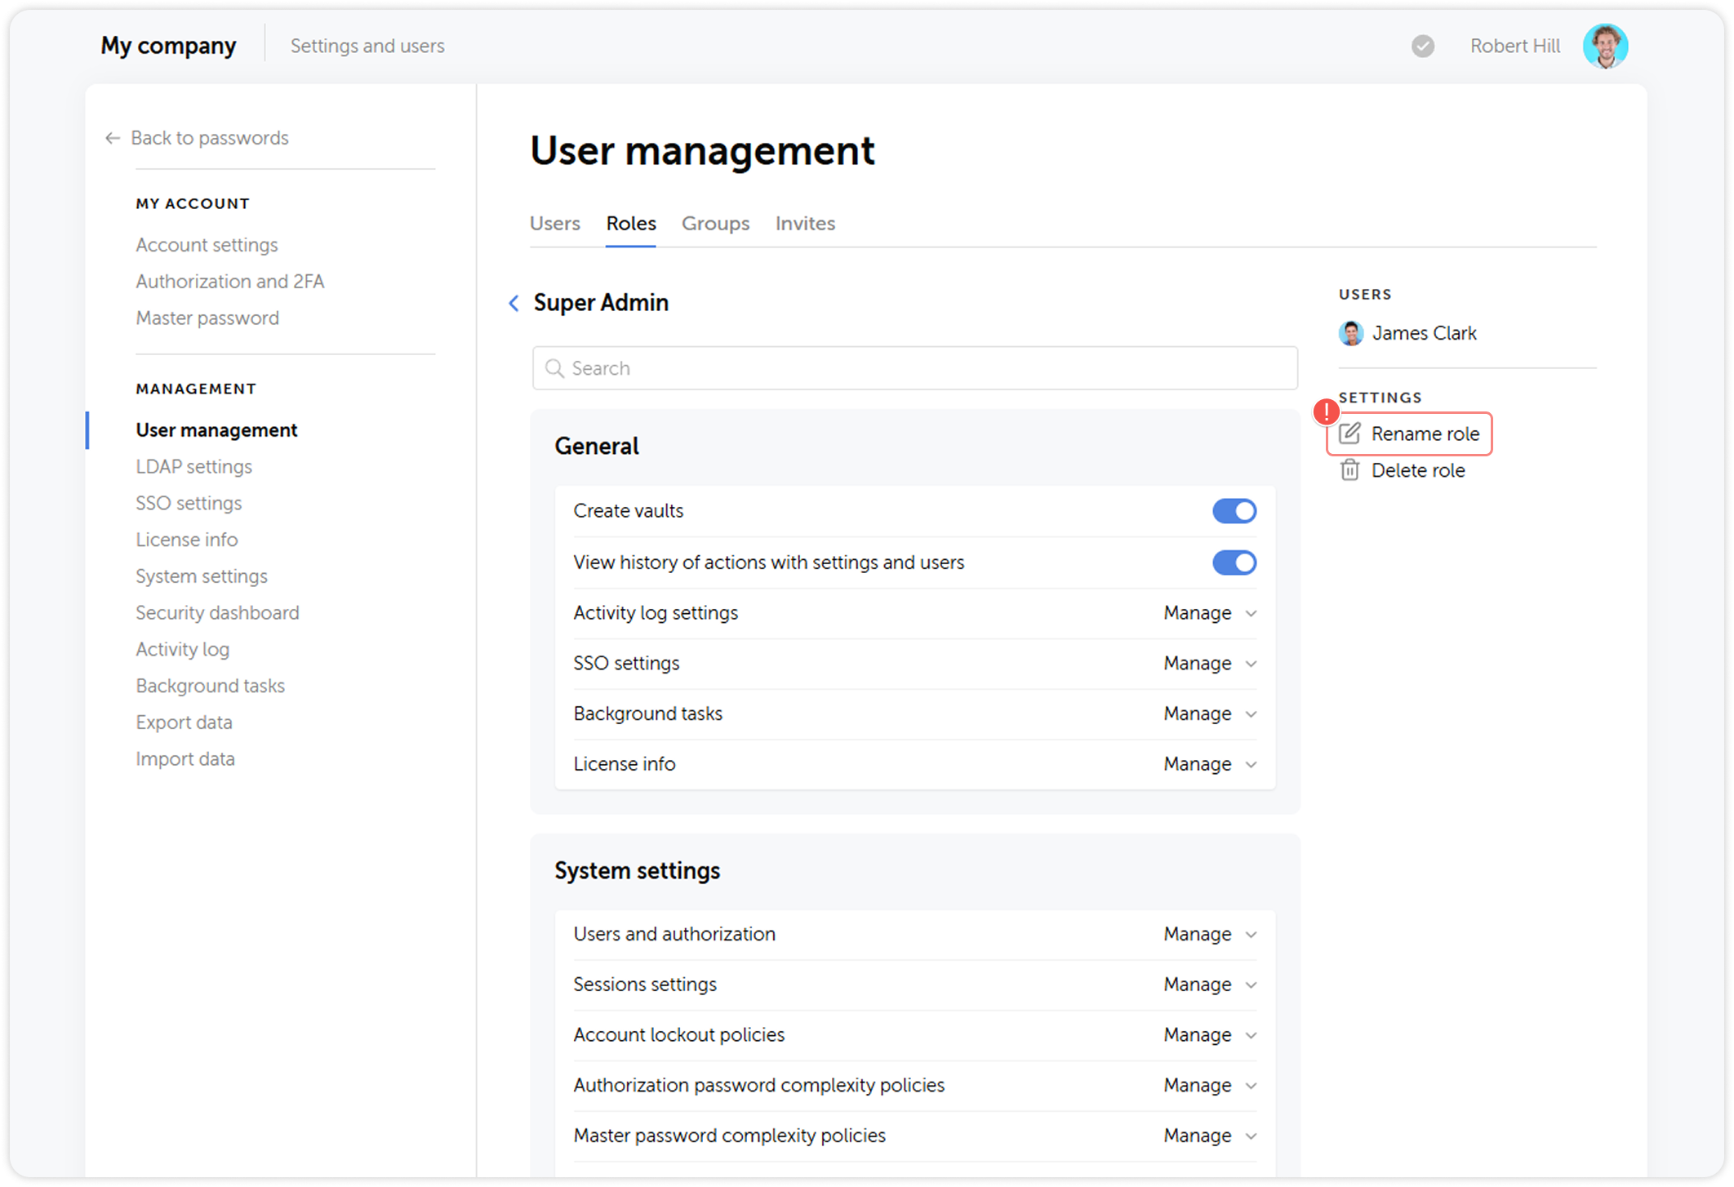Click the Back to passwords arrow icon
Viewport: 1734px width, 1187px height.
click(x=113, y=138)
